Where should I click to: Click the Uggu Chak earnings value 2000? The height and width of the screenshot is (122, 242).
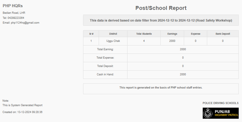[172, 41]
